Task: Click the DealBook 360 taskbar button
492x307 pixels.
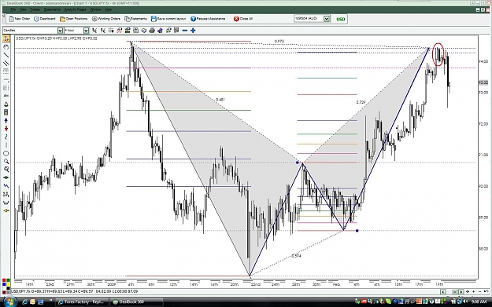Action: pyautogui.click(x=137, y=302)
